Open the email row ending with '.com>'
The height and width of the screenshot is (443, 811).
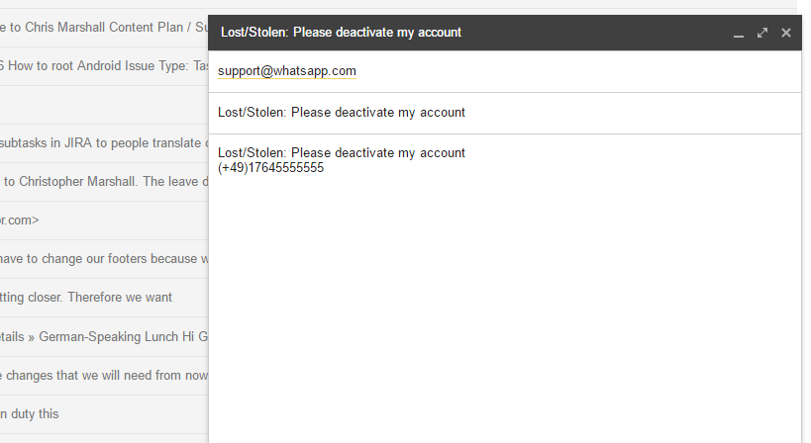103,221
